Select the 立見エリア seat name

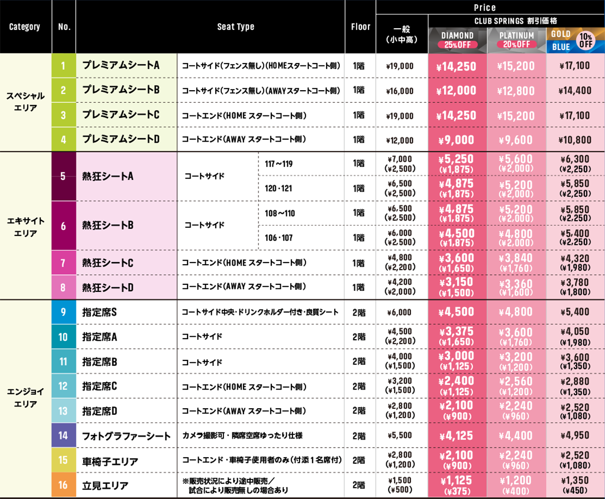(105, 486)
